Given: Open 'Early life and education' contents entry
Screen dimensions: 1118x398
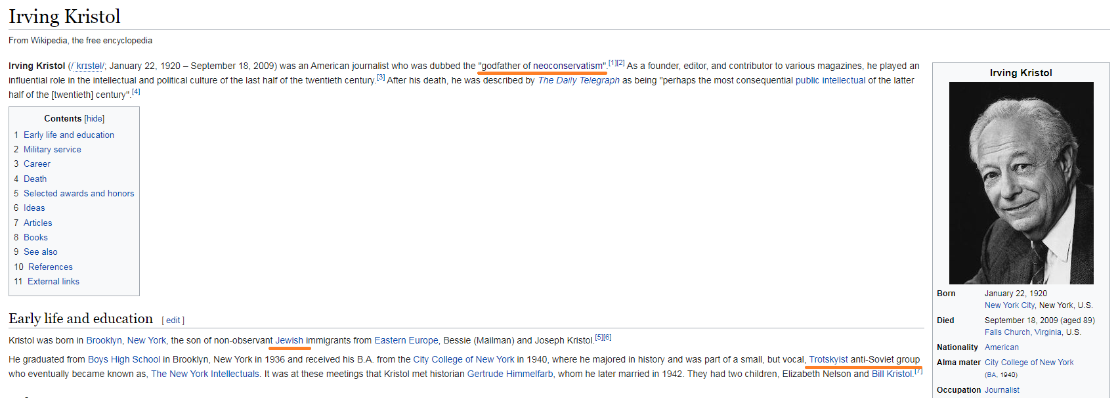Looking at the screenshot, I should 69,135.
